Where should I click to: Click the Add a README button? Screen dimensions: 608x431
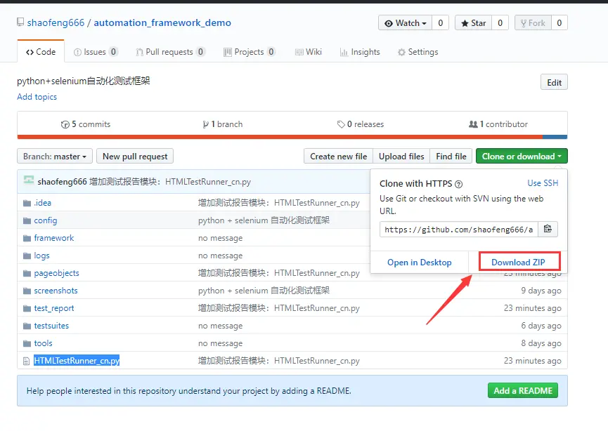523,391
